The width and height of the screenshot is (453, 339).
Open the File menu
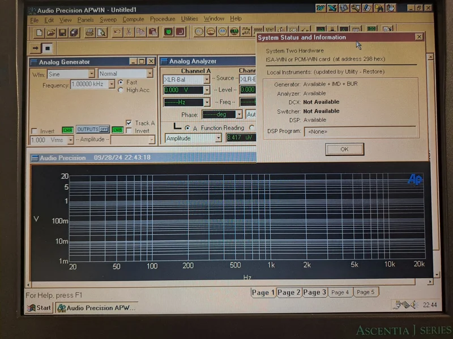(35, 20)
